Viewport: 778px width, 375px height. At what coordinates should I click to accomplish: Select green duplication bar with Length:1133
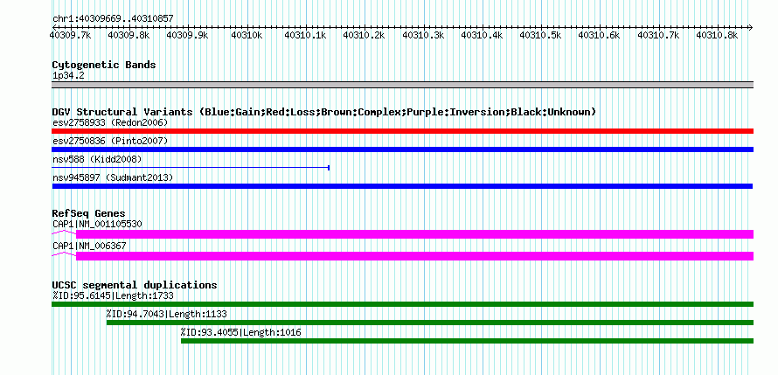(x=430, y=323)
